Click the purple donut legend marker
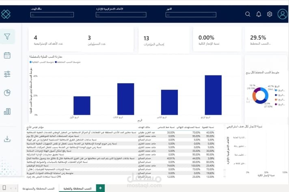 [276, 104]
